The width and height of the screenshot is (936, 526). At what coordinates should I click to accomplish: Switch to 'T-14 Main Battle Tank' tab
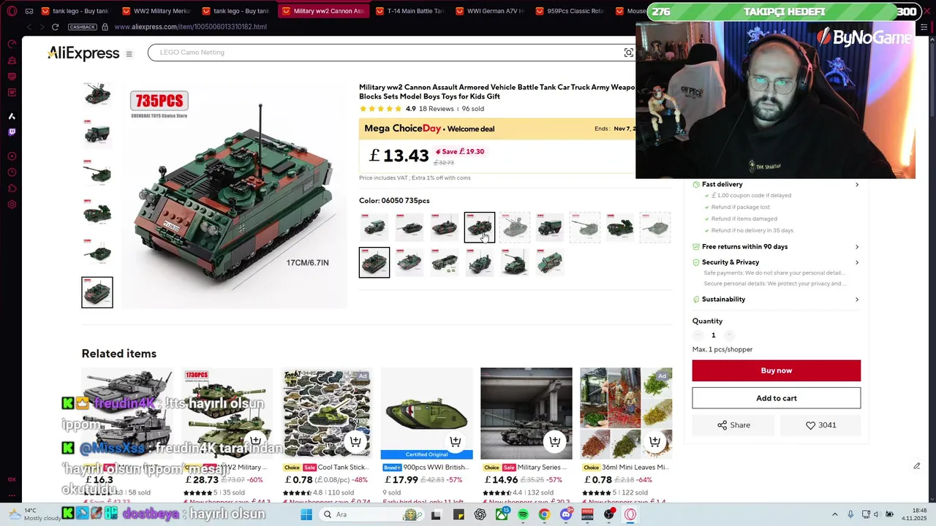409,11
